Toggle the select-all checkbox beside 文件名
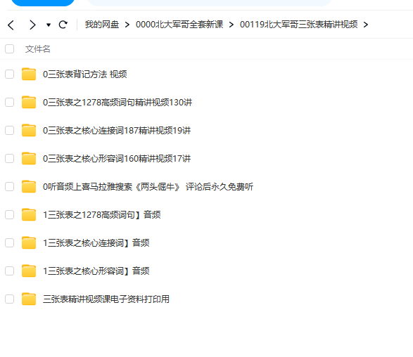This screenshot has height=357, width=413. pos(9,48)
